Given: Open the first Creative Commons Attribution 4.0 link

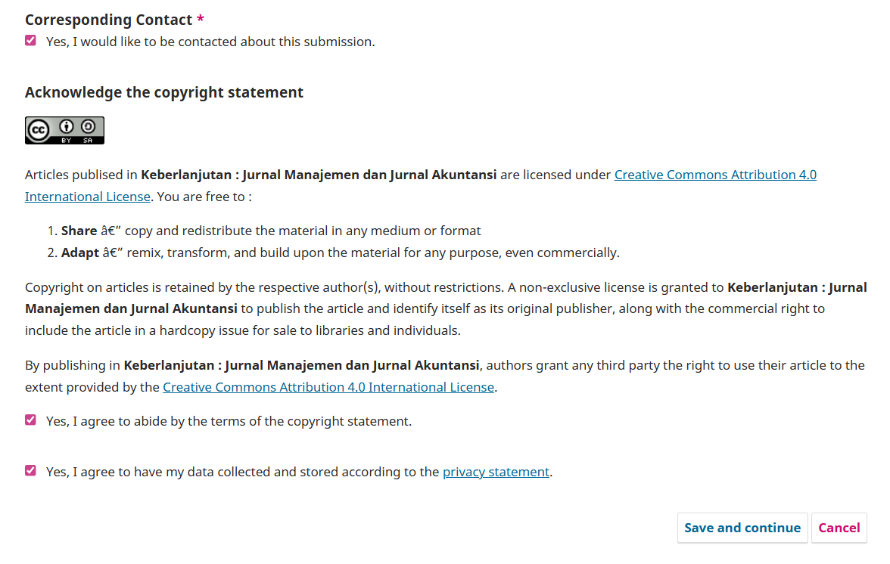Looking at the screenshot, I should point(715,174).
